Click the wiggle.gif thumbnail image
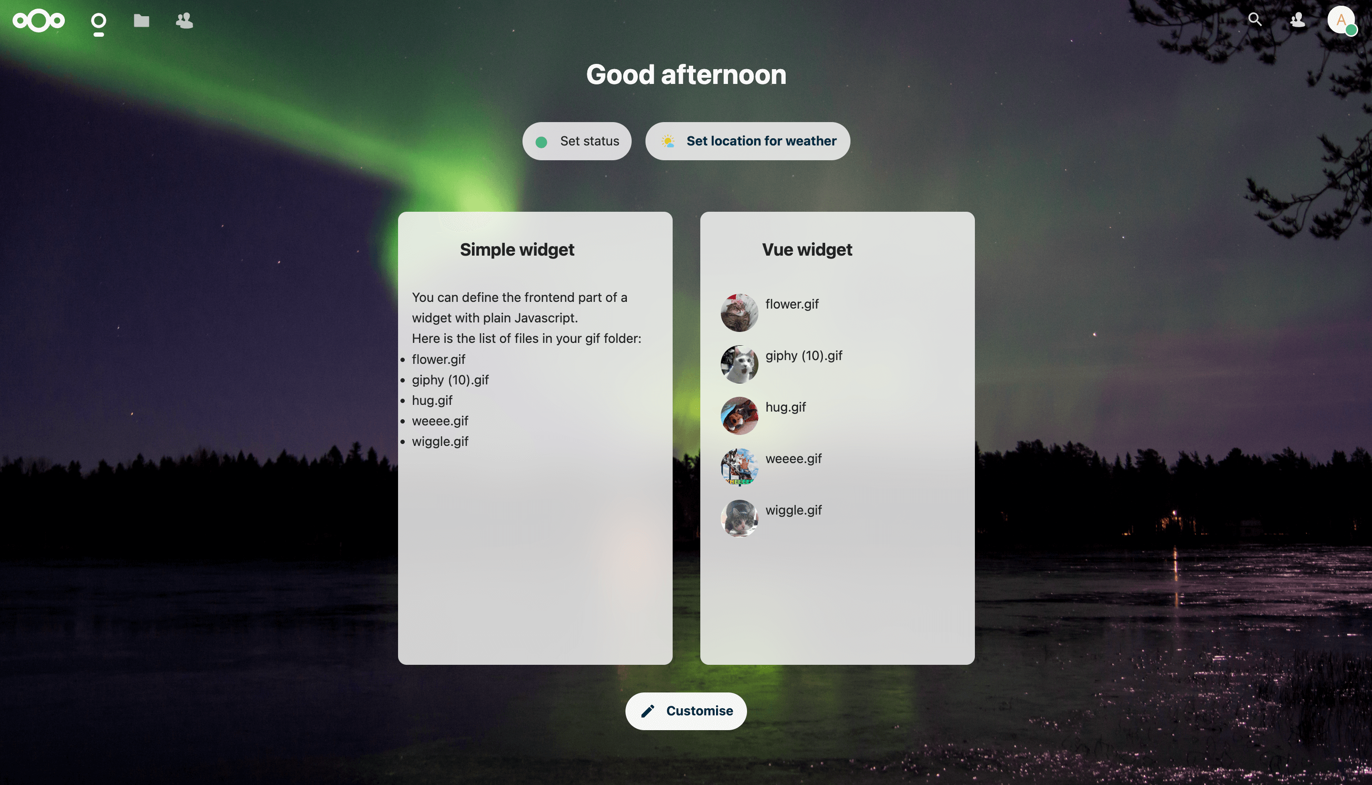Viewport: 1372px width, 785px height. (739, 517)
